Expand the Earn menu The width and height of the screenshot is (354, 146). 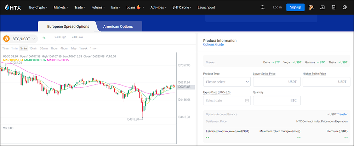[116, 7]
